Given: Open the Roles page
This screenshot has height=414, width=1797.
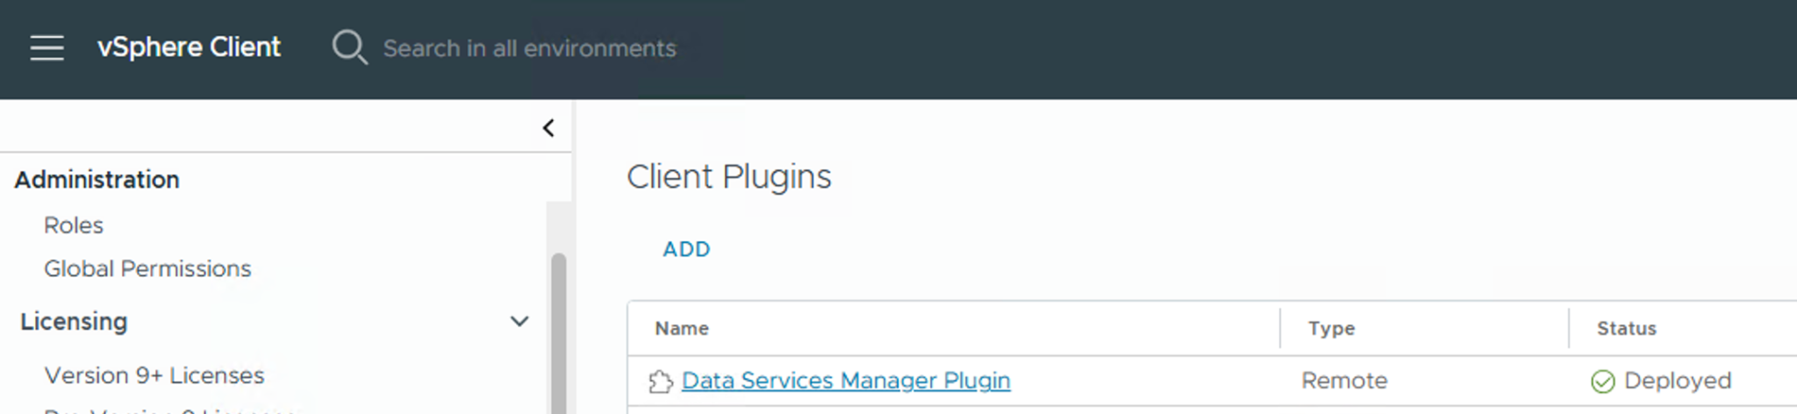Looking at the screenshot, I should (x=74, y=225).
